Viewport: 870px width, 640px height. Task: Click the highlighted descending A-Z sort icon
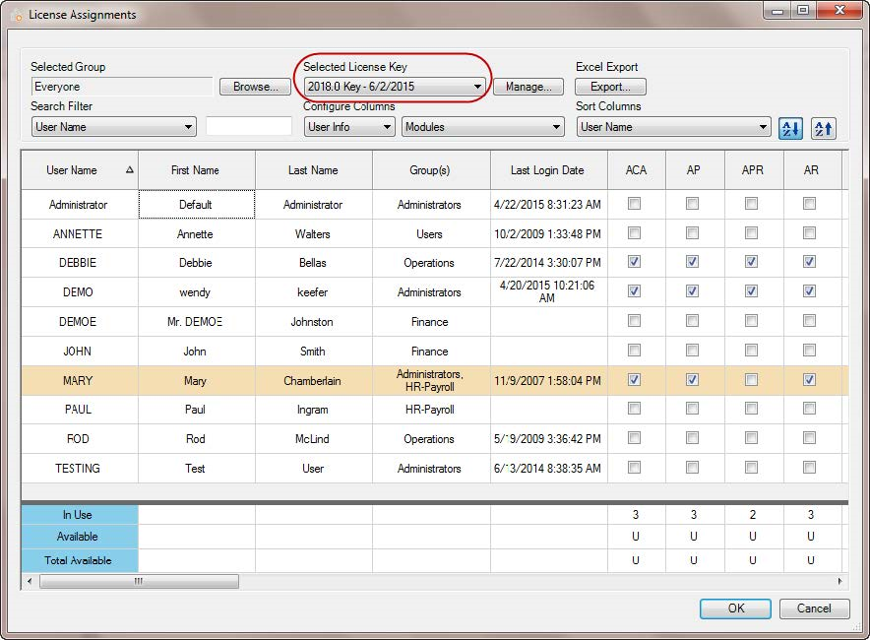(790, 128)
